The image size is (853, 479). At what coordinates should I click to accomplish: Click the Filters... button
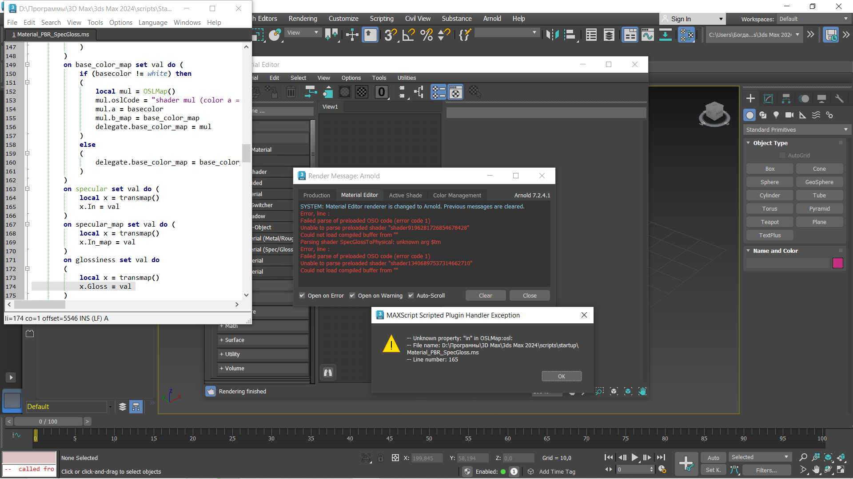point(766,470)
